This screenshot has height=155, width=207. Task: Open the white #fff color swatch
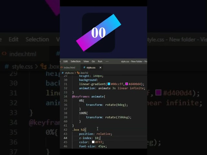click(93, 142)
